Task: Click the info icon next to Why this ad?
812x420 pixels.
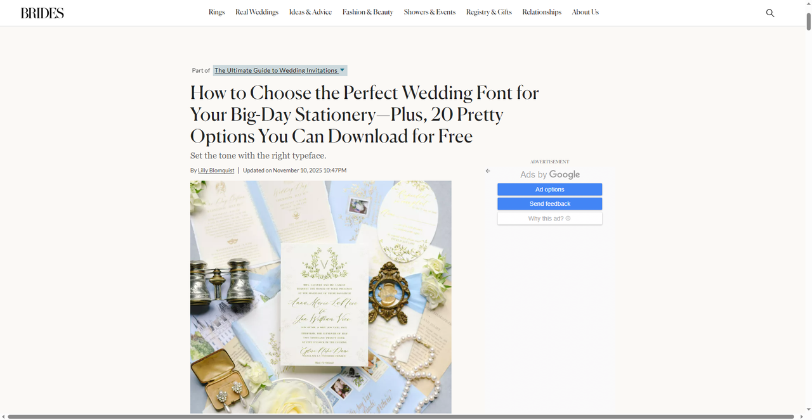Action: click(x=568, y=219)
